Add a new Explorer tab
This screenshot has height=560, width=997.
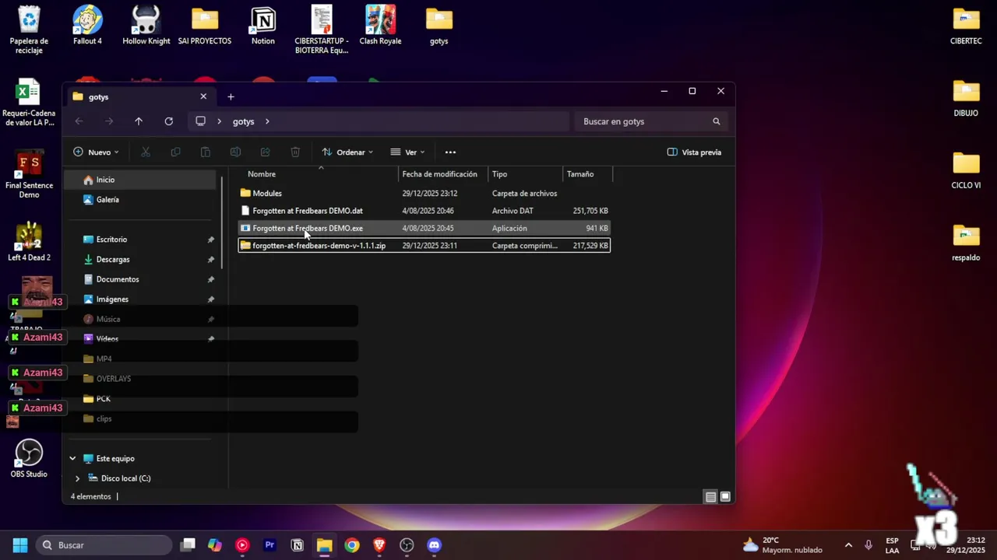pos(231,96)
